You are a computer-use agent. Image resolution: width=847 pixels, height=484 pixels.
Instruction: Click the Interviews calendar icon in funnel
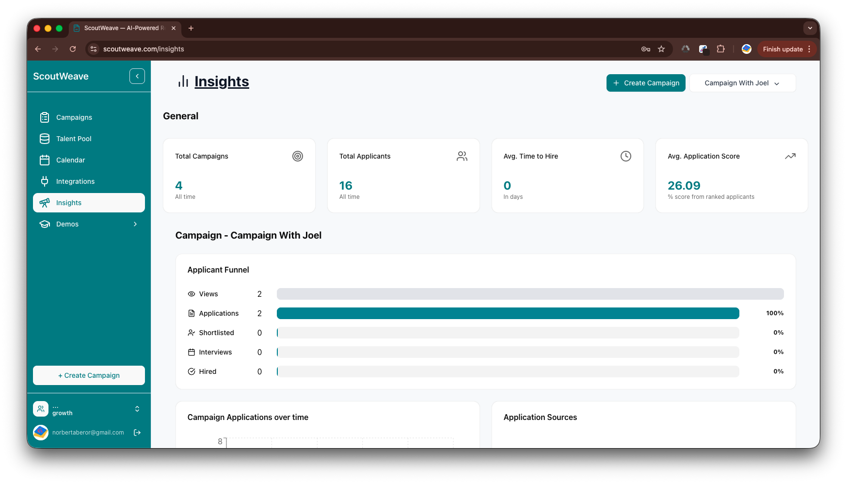coord(192,352)
